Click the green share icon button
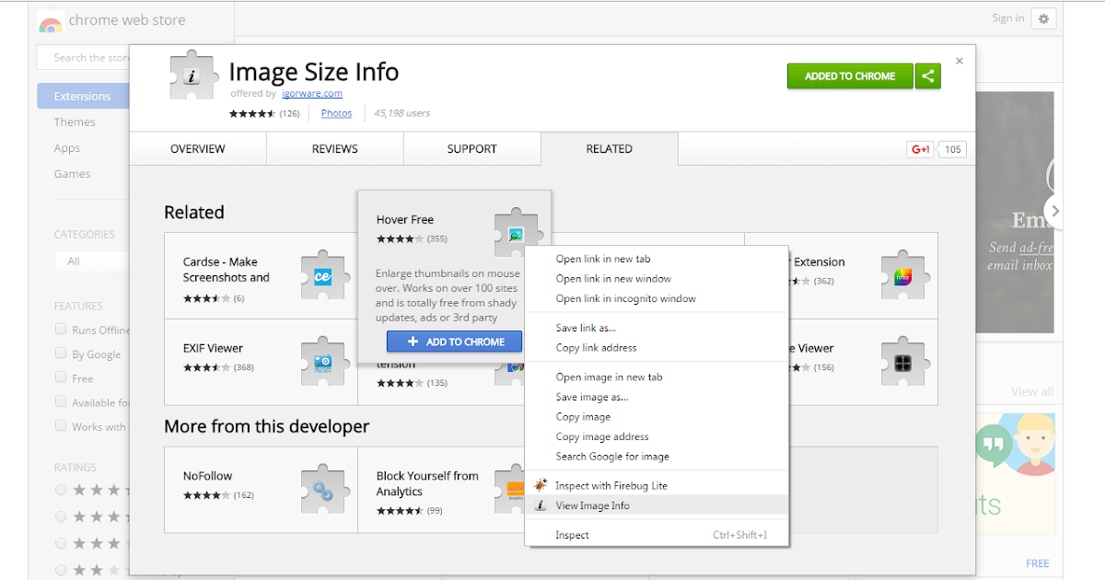1105x580 pixels. click(927, 76)
